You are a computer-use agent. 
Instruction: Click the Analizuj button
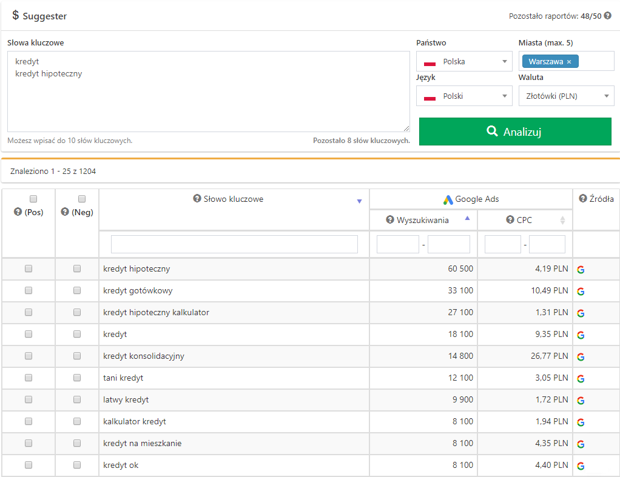[x=515, y=132]
